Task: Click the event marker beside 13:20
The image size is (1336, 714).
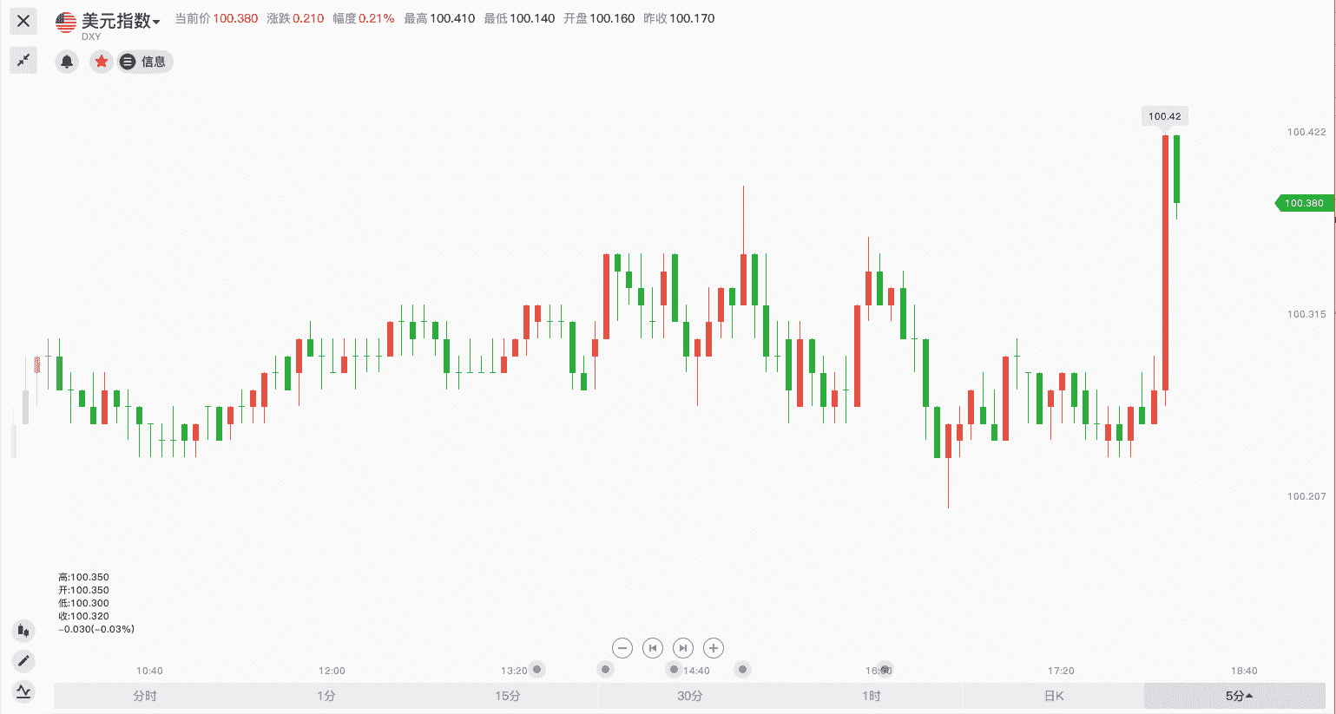Action: click(537, 669)
